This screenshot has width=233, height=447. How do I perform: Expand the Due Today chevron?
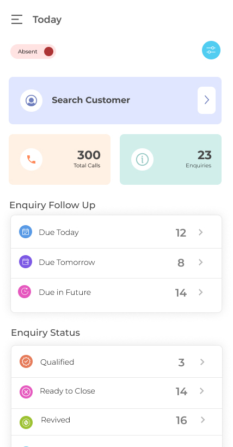tap(200, 232)
